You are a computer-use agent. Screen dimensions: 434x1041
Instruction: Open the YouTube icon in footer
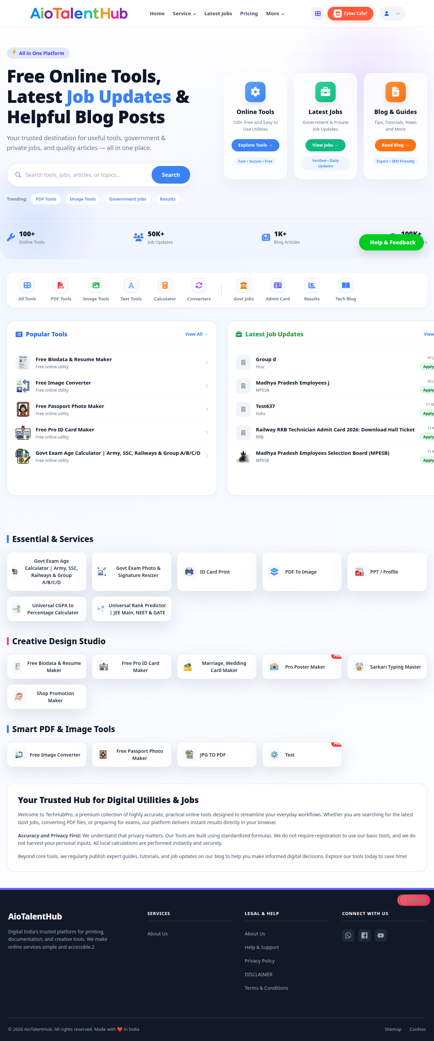point(380,935)
